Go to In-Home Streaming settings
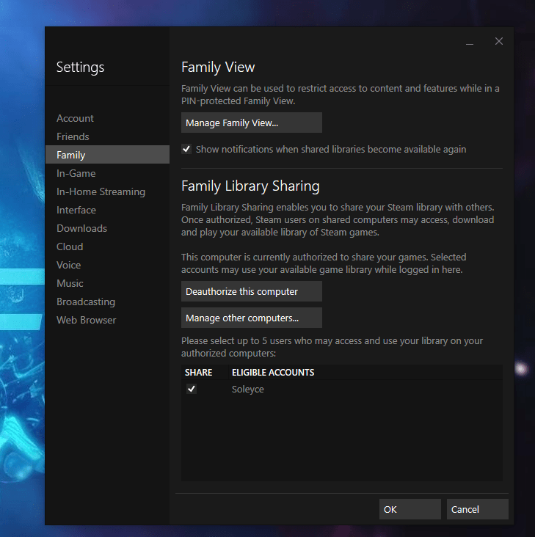Screen dimensions: 535x537 pos(101,191)
